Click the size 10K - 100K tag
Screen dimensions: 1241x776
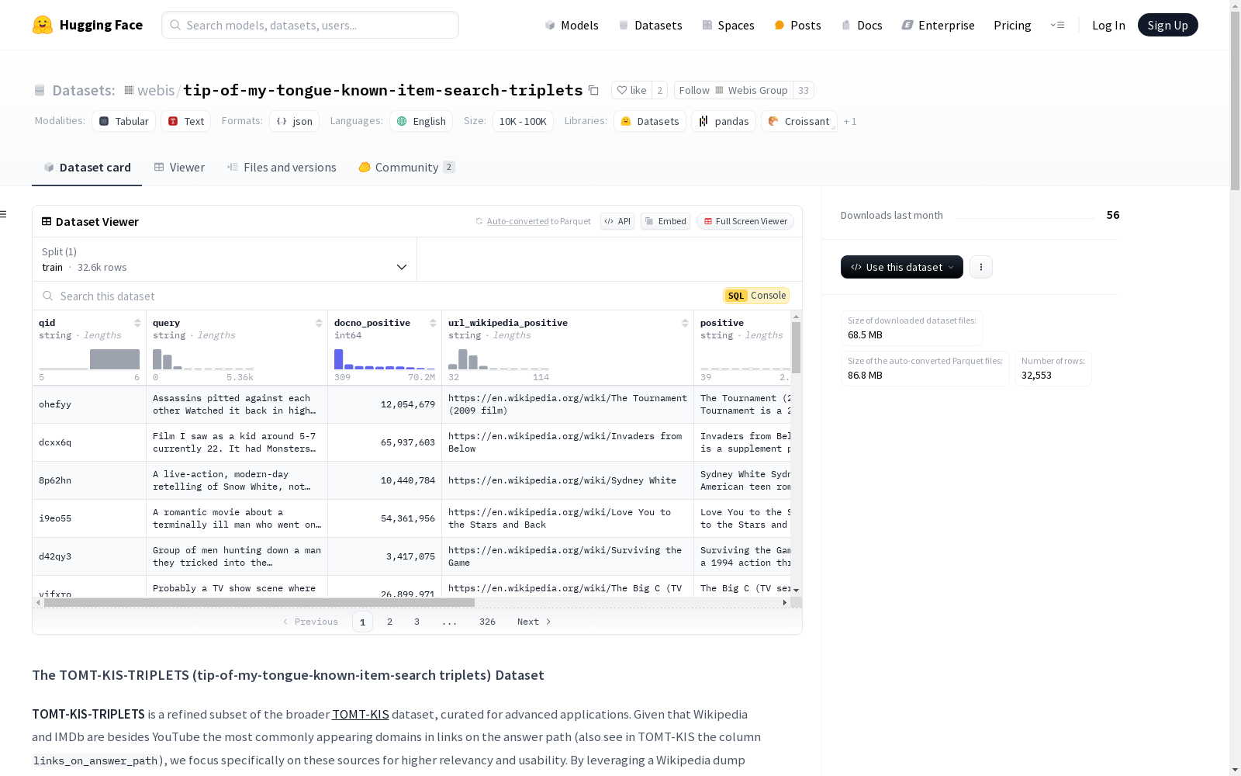point(523,121)
